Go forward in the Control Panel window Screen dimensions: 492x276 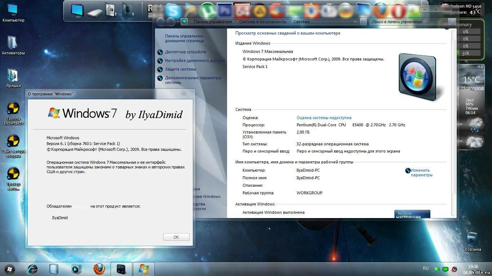coord(170,22)
